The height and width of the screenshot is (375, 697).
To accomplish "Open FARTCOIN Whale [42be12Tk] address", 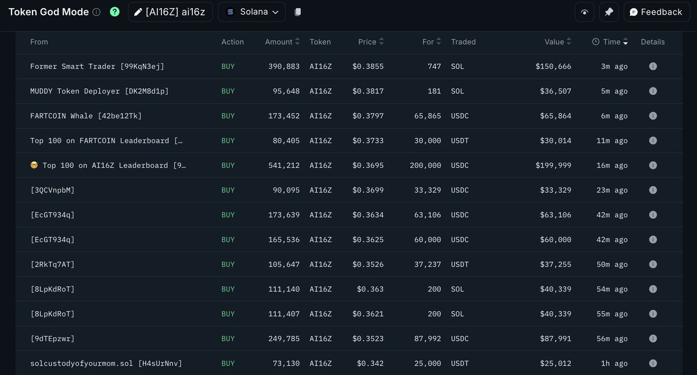I will [x=86, y=116].
